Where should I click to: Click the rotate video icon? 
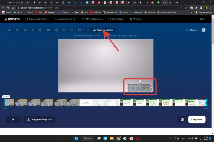[x=25, y=30]
